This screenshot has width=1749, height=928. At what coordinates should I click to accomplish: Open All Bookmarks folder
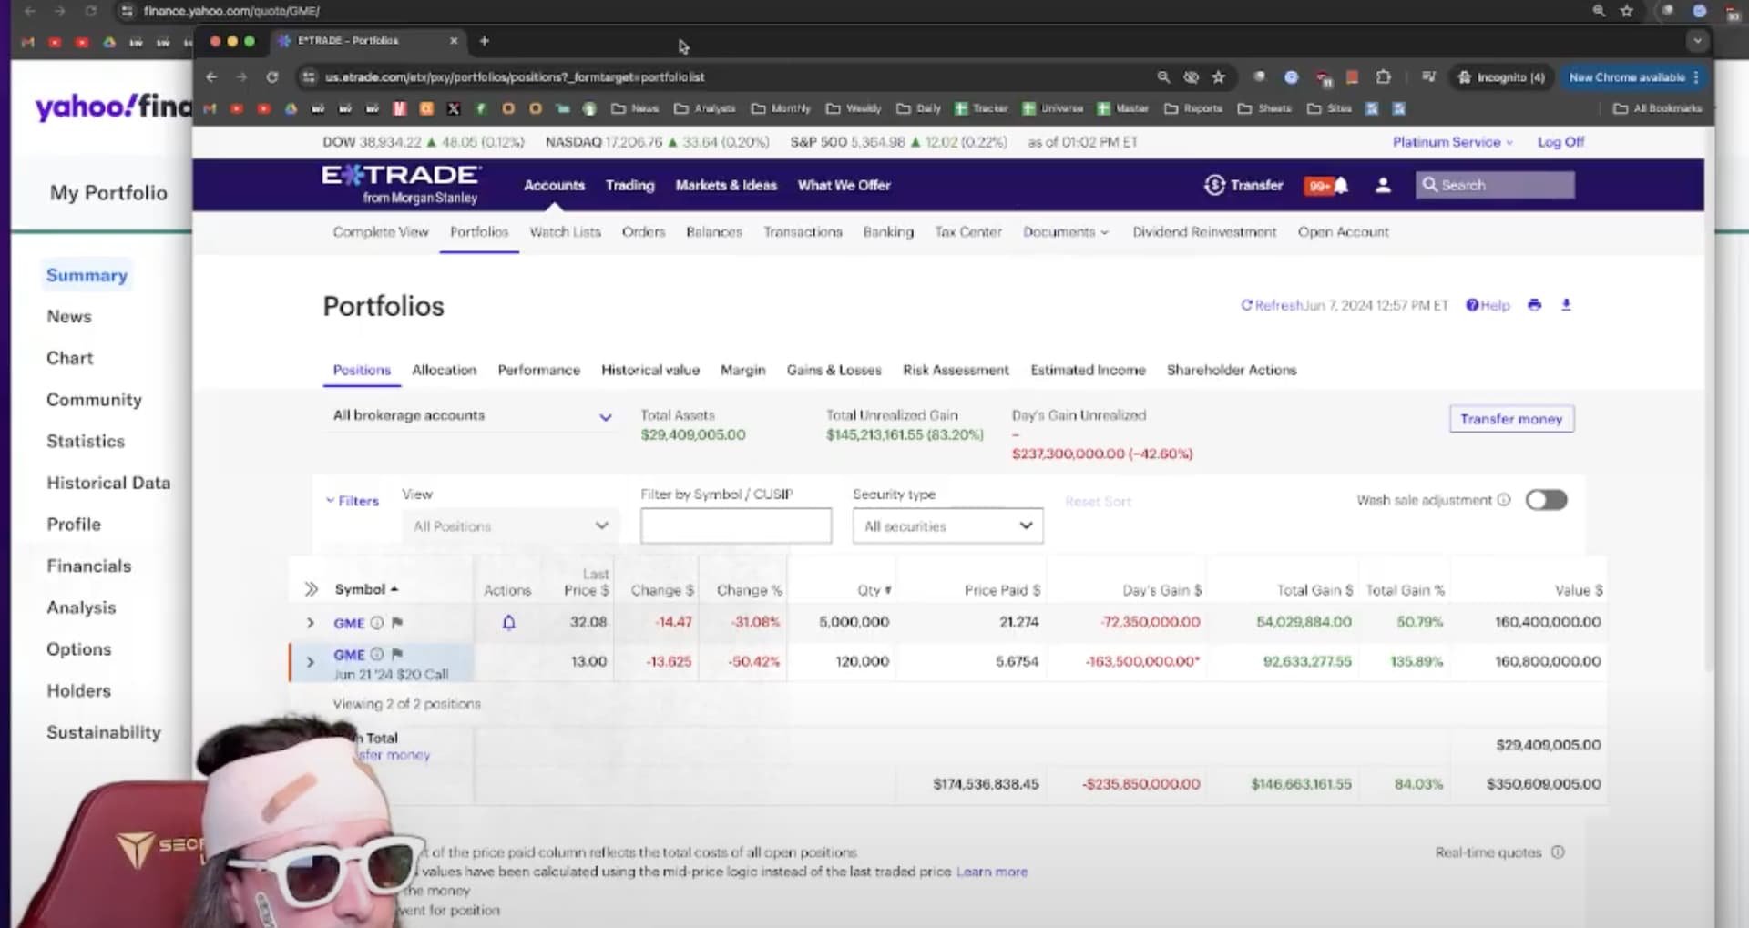(x=1657, y=108)
